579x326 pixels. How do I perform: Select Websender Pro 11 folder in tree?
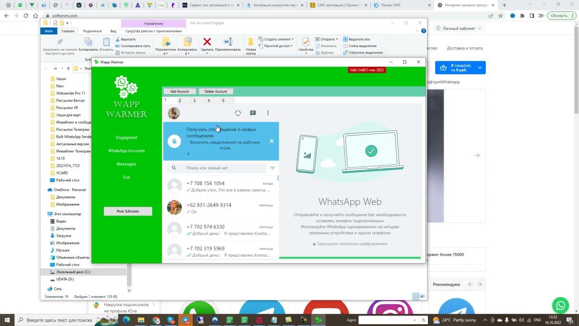[x=70, y=93]
